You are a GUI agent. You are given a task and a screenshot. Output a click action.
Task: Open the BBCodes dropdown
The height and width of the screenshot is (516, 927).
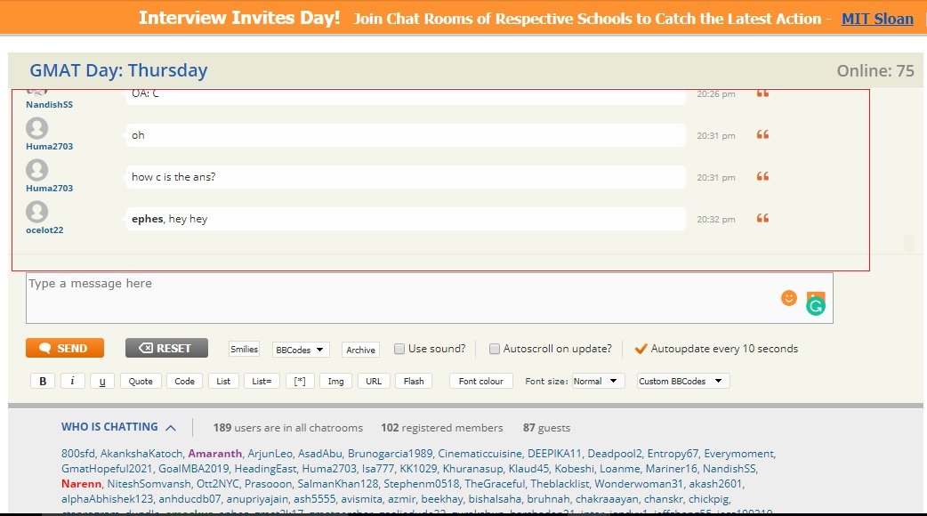pyautogui.click(x=301, y=350)
